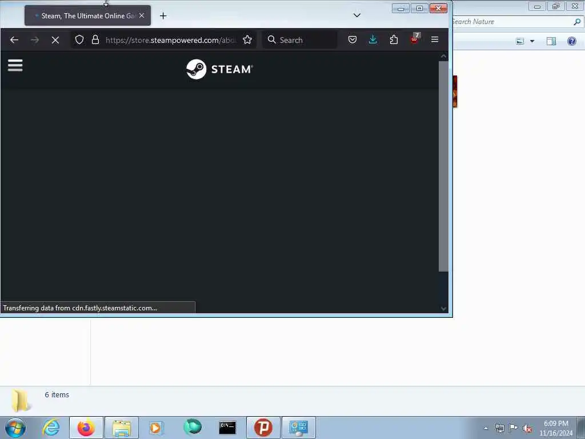Viewport: 585px width, 439px height.
Task: Show hidden system tray icons
Action: [486, 428]
